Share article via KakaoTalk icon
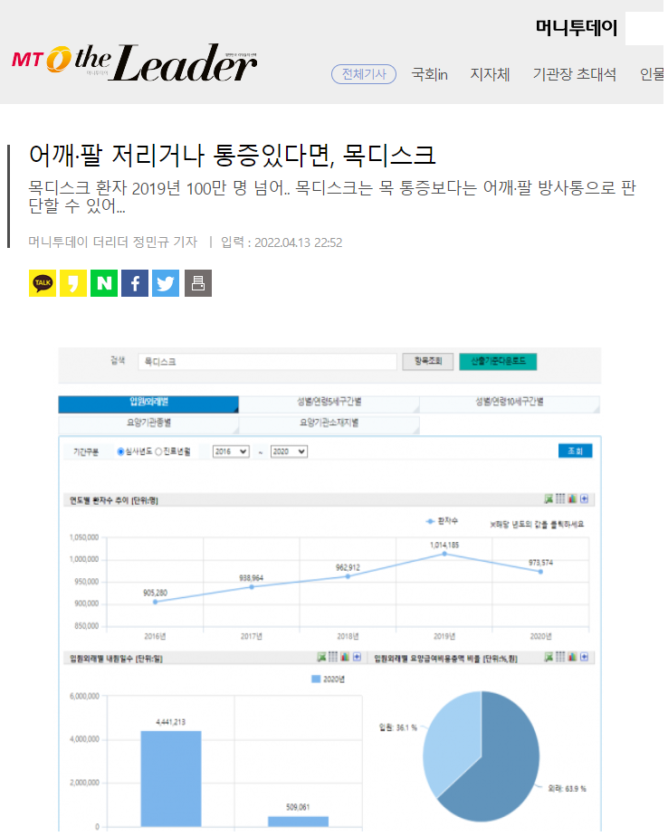The width and height of the screenshot is (668, 836). click(43, 283)
